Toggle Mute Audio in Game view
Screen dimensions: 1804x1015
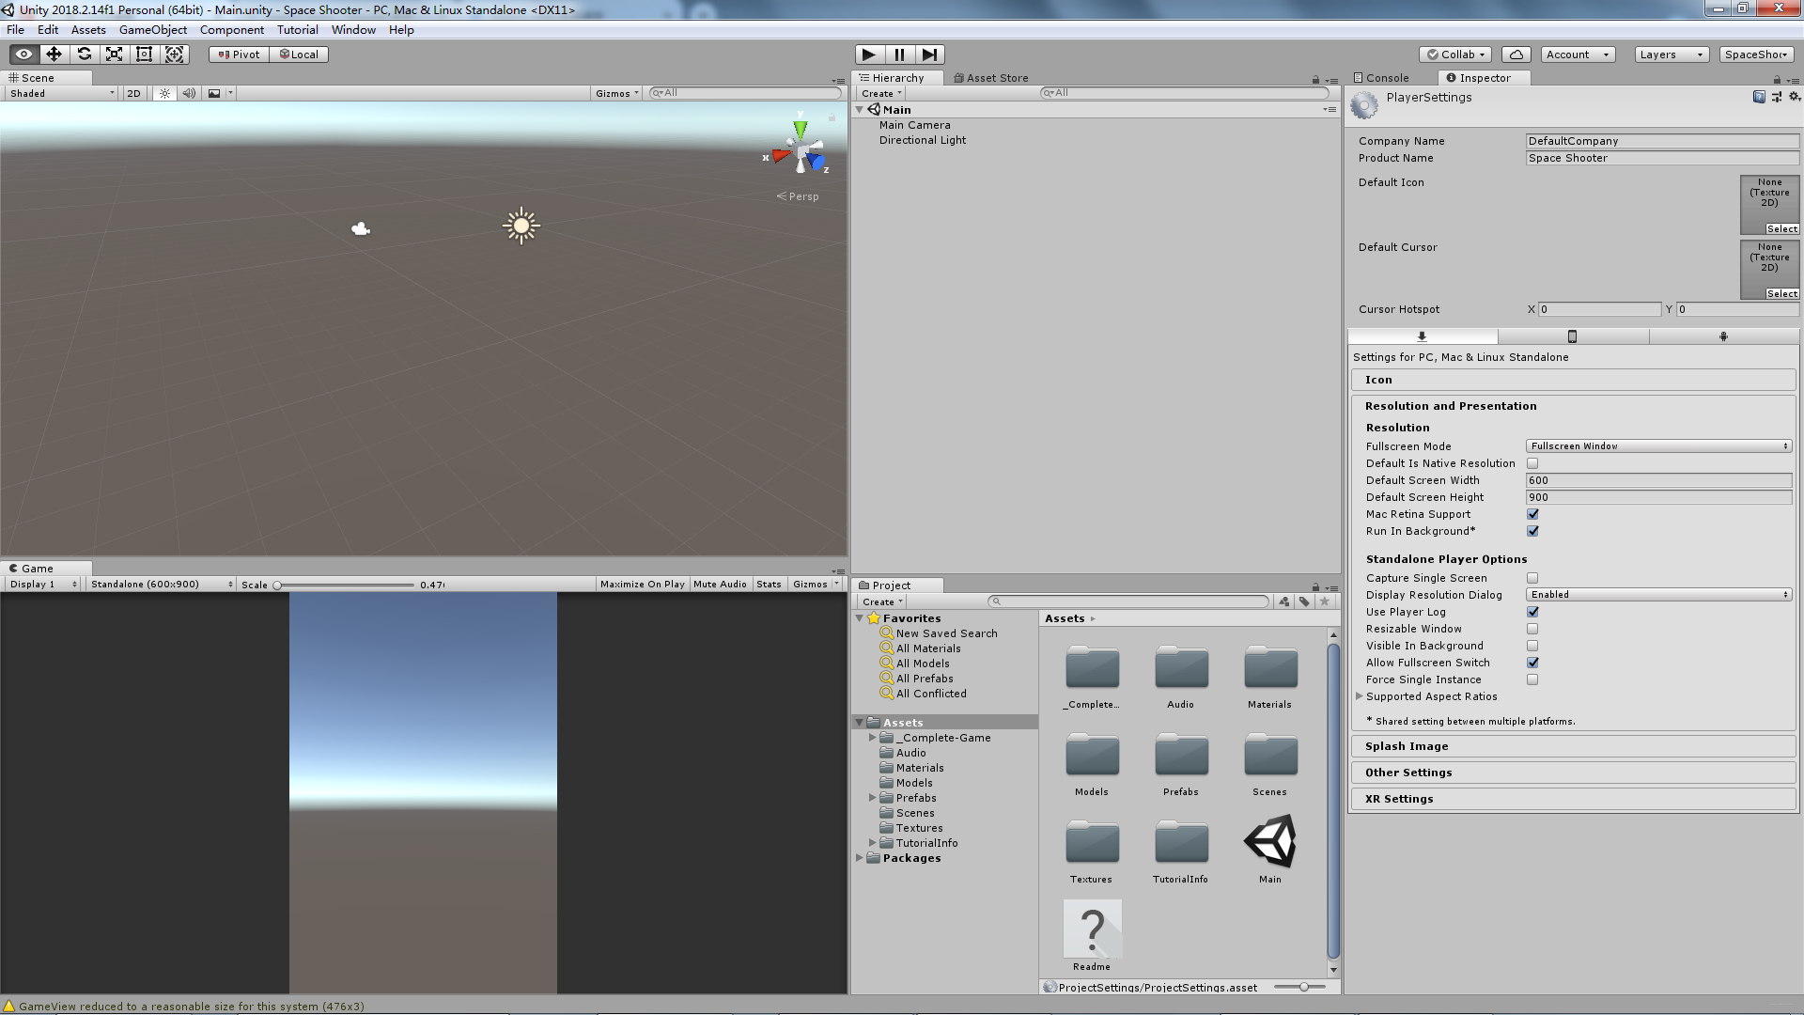[x=720, y=584]
